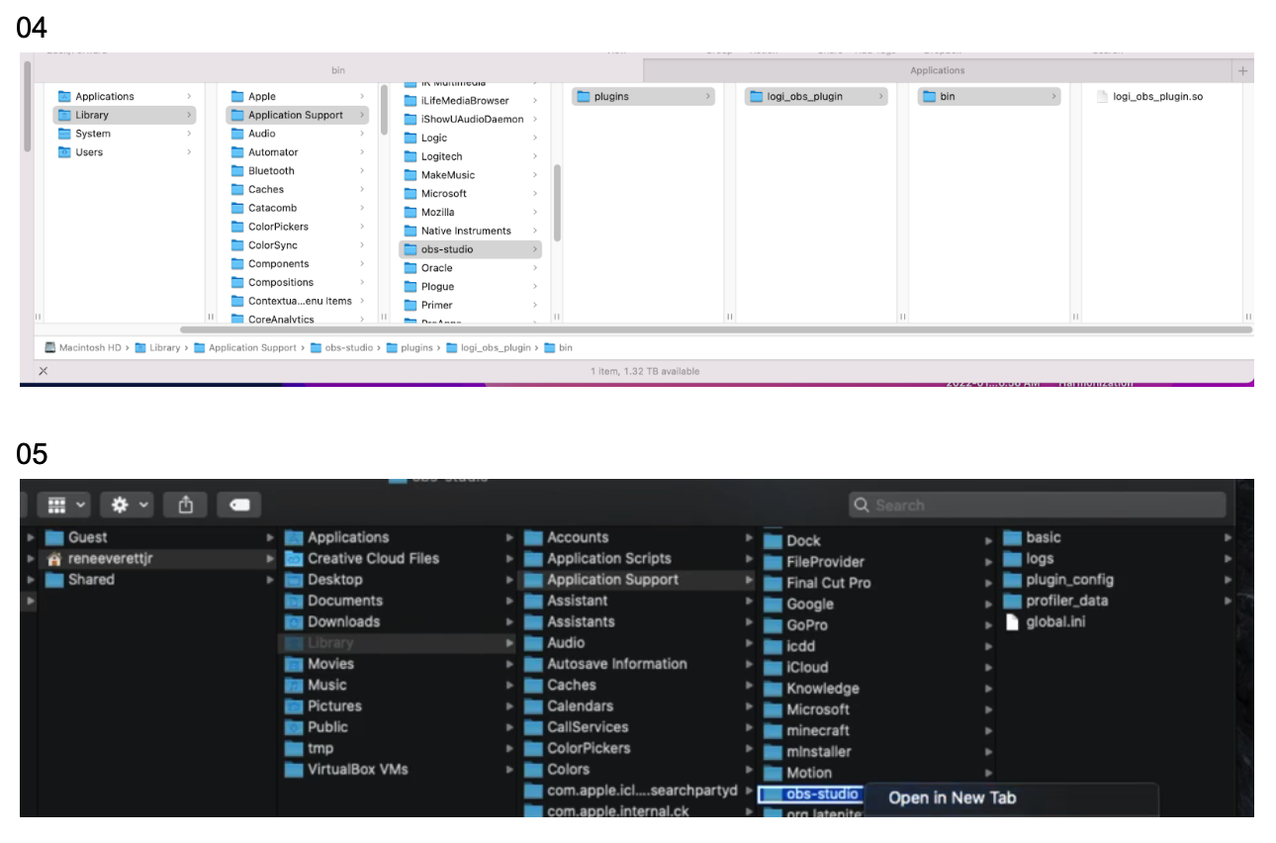Select the CallServices folder row

(637, 727)
